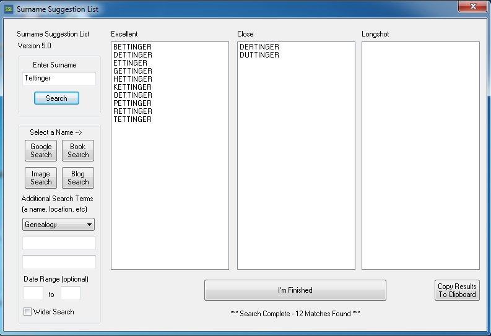The image size is (491, 336).
Task: Click the first blank additional search term field
Action: 59,243
